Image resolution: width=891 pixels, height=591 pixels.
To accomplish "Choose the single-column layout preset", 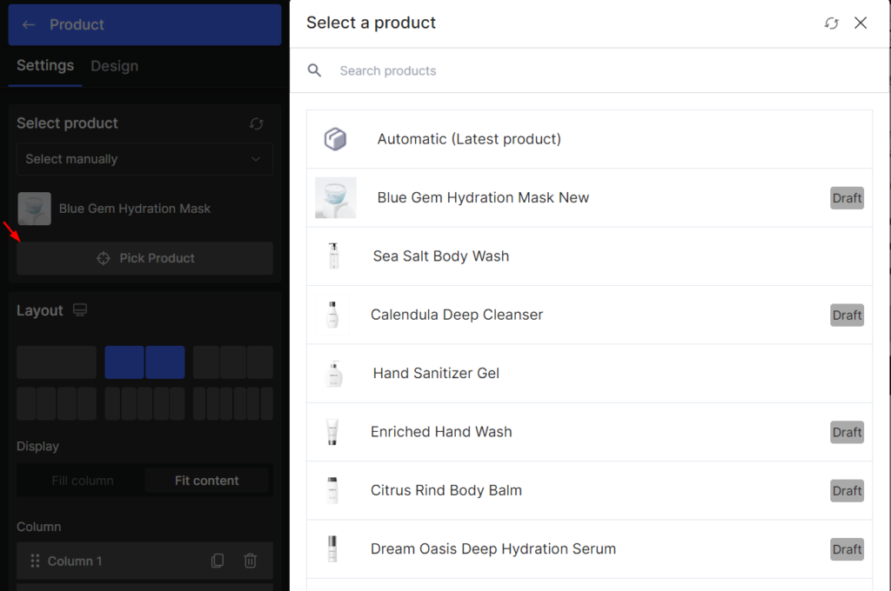I will (x=56, y=362).
